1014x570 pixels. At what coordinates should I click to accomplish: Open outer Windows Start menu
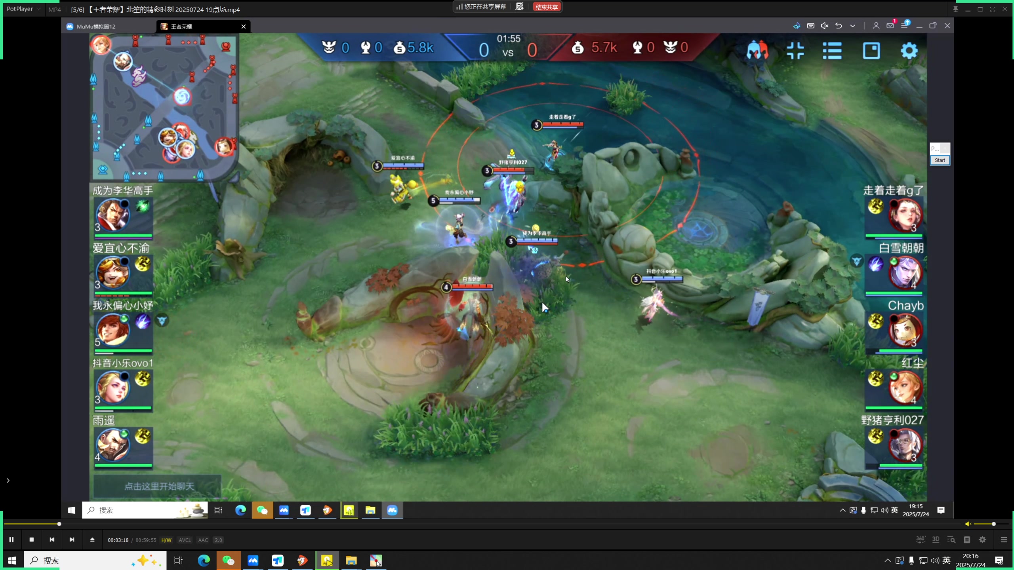[x=12, y=560]
